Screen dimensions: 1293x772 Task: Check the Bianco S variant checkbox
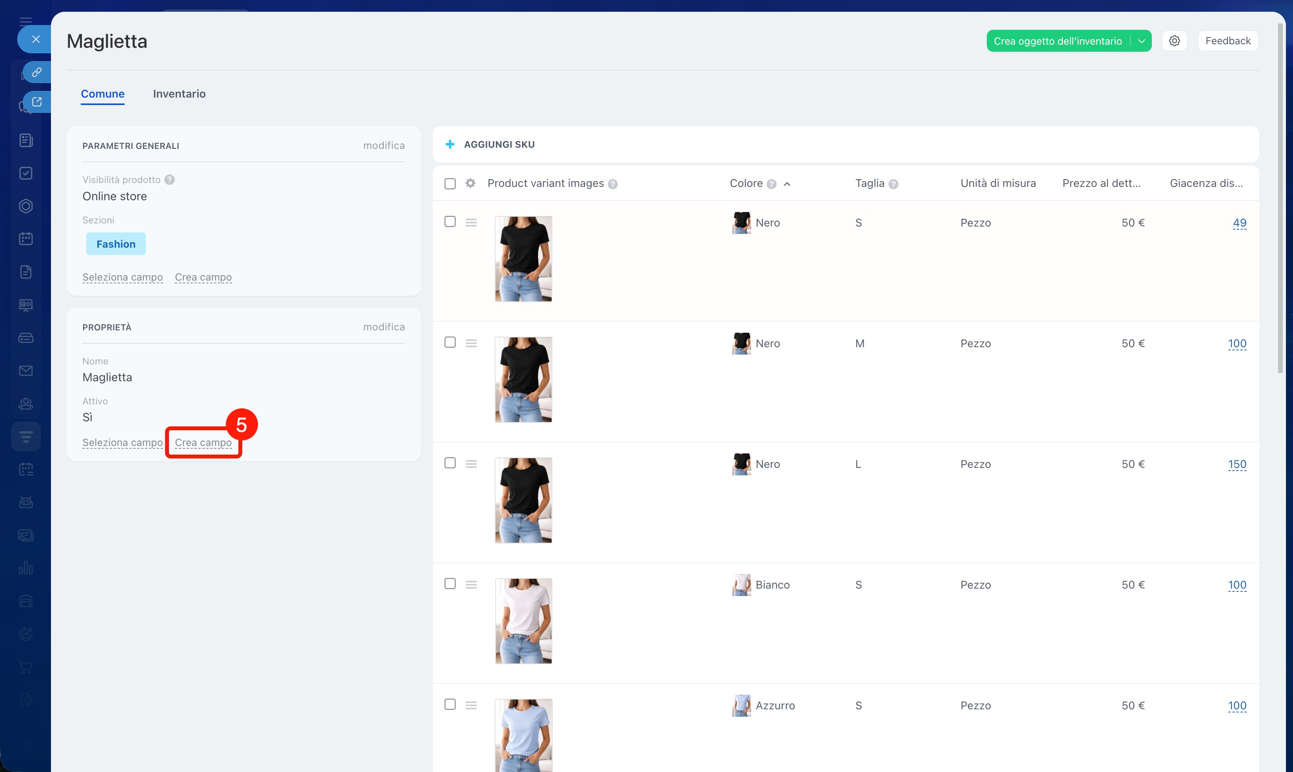(x=450, y=584)
